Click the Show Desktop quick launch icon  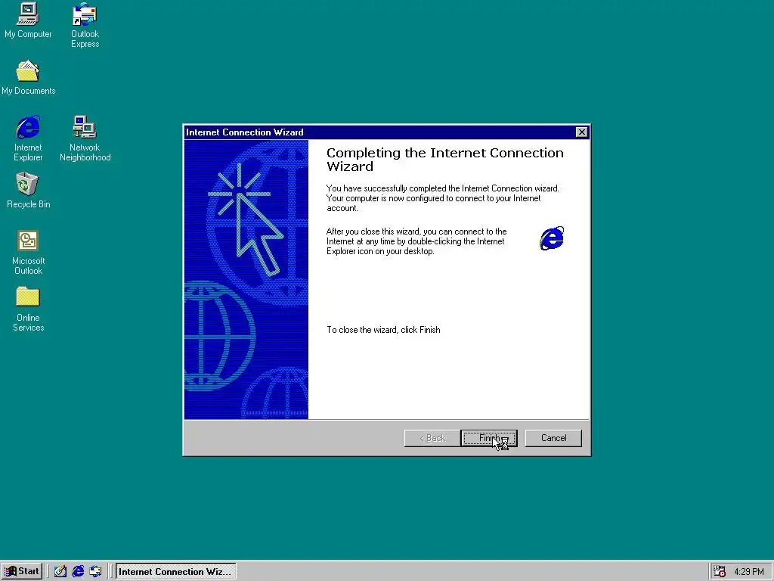click(60, 572)
